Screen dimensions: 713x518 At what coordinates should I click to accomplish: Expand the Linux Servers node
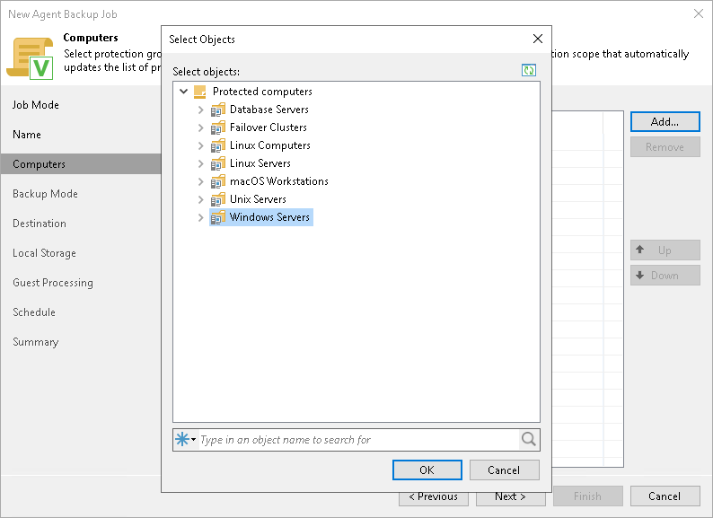(200, 163)
